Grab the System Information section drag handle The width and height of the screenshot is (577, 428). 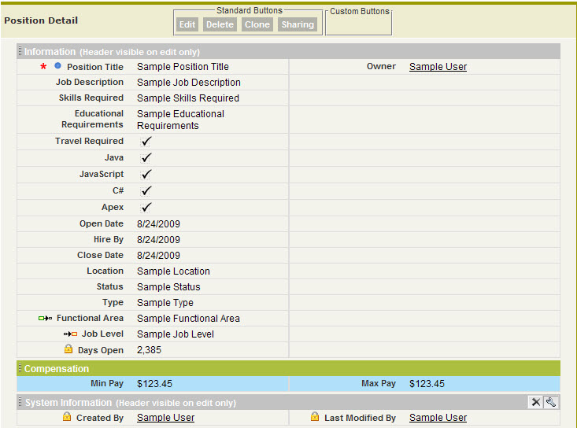click(20, 402)
